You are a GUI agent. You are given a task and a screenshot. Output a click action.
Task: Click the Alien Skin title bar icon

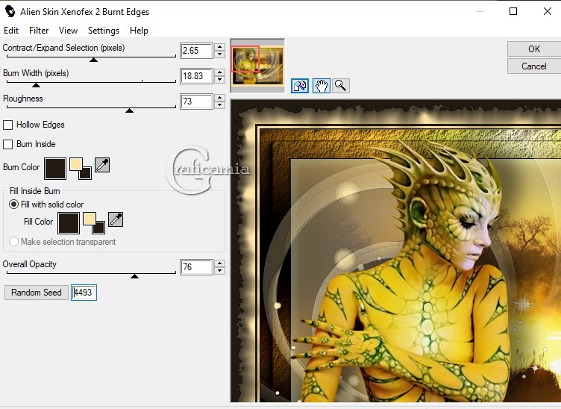tap(10, 11)
